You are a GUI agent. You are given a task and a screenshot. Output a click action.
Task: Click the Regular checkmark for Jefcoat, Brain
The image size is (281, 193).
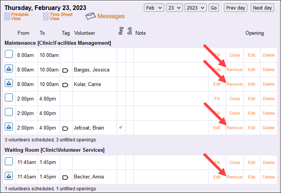pyautogui.click(x=121, y=127)
